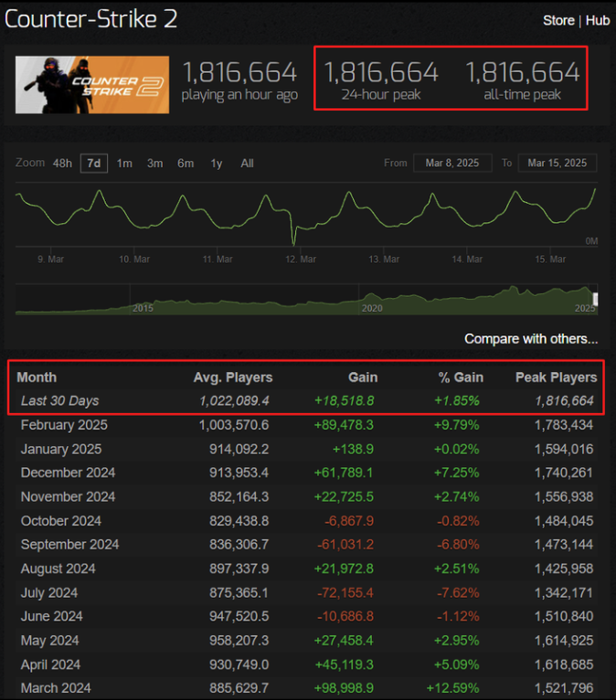This screenshot has height=700, width=616.
Task: Click the 2015 label in the chart navigator
Action: pos(143,308)
